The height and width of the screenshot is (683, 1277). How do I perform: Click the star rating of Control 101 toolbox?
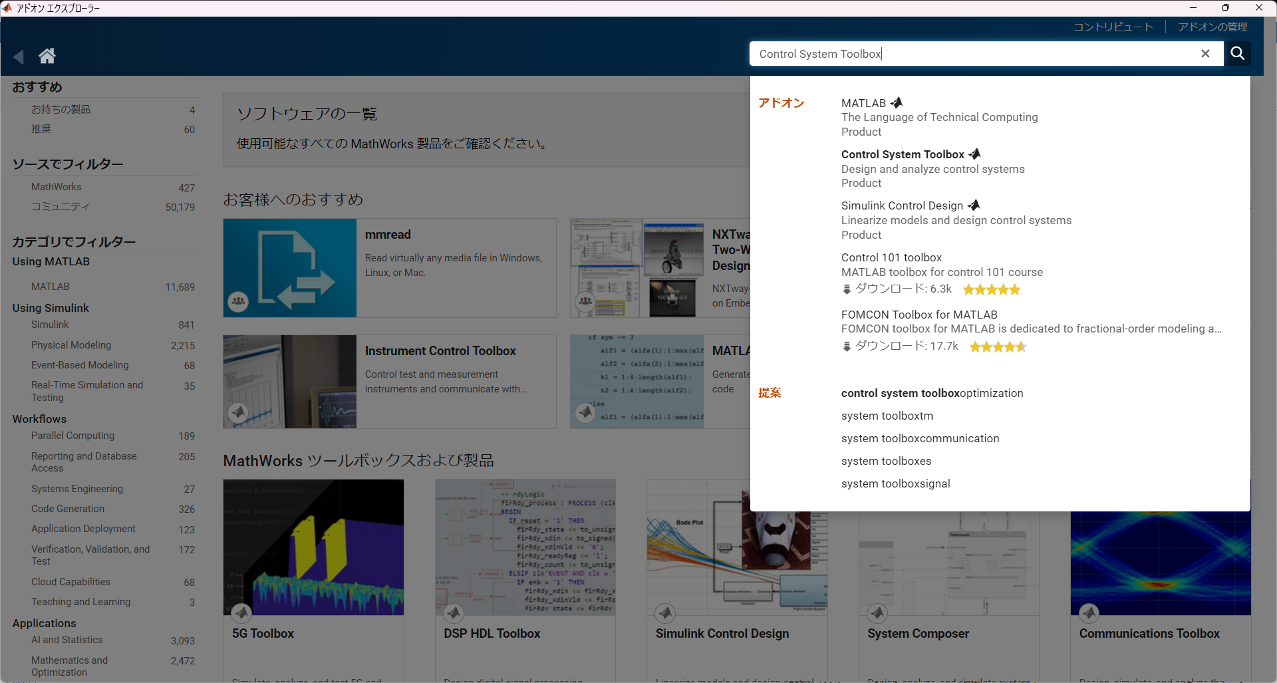tap(990, 289)
